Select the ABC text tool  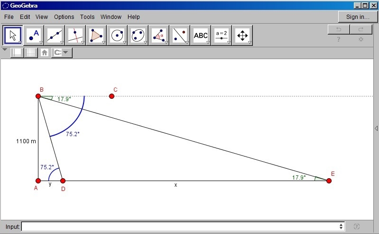point(201,35)
